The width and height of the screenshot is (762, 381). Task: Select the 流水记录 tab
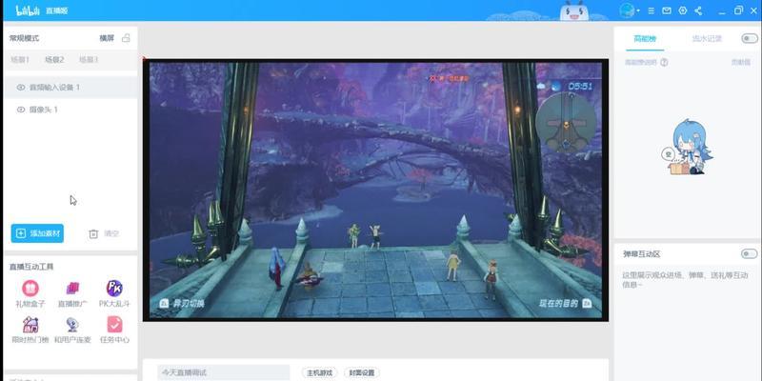[707, 39]
